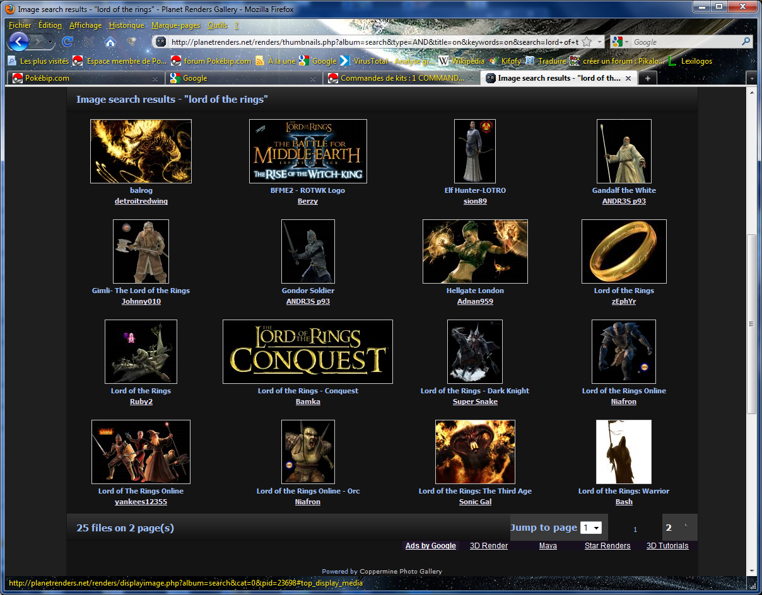This screenshot has height=595, width=762.
Task: Open the Kifofy bookmark
Action: tap(505, 61)
